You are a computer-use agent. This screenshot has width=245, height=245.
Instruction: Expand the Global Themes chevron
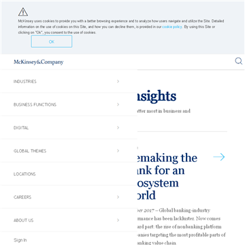coord(118,150)
